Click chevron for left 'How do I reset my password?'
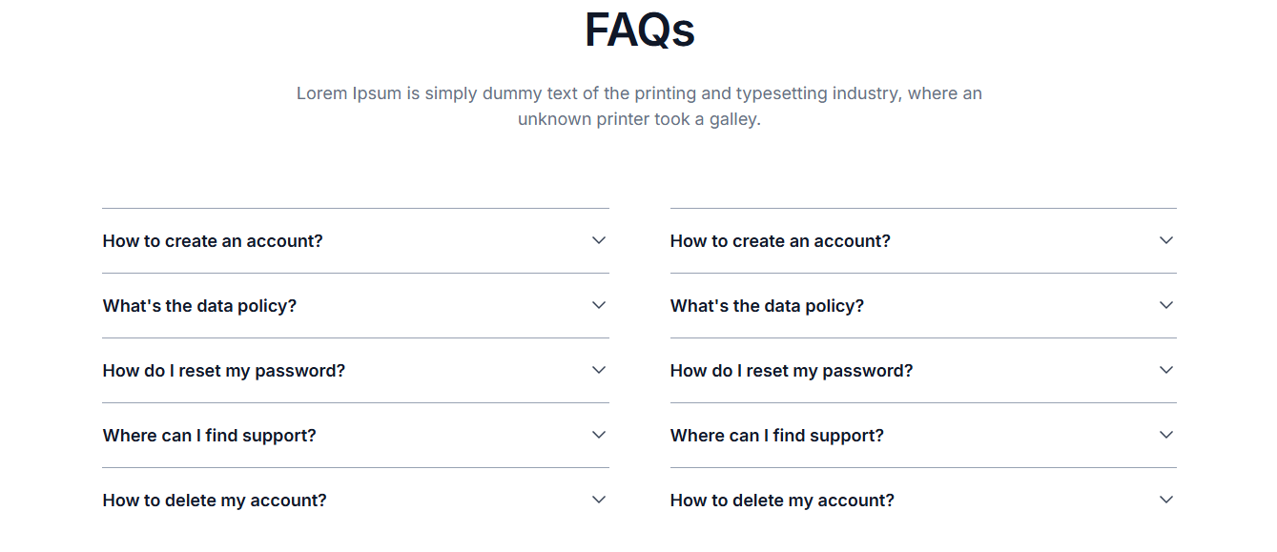 (x=599, y=370)
